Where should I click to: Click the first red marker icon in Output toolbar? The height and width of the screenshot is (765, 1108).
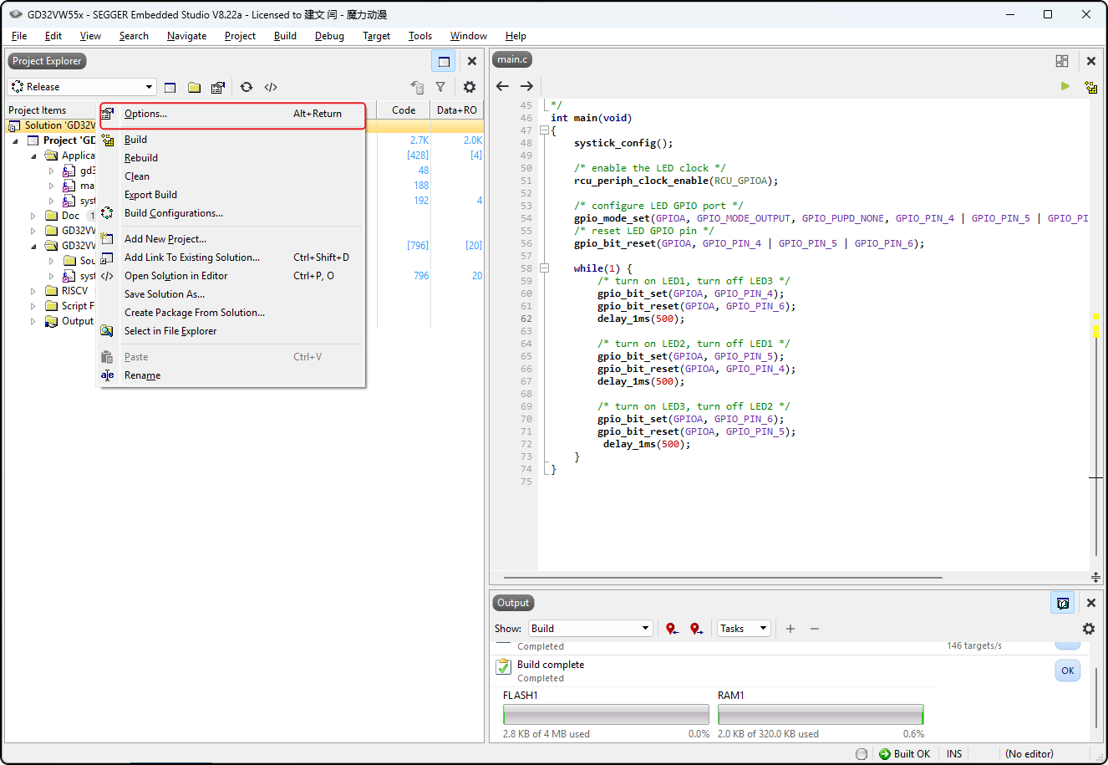pyautogui.click(x=672, y=629)
